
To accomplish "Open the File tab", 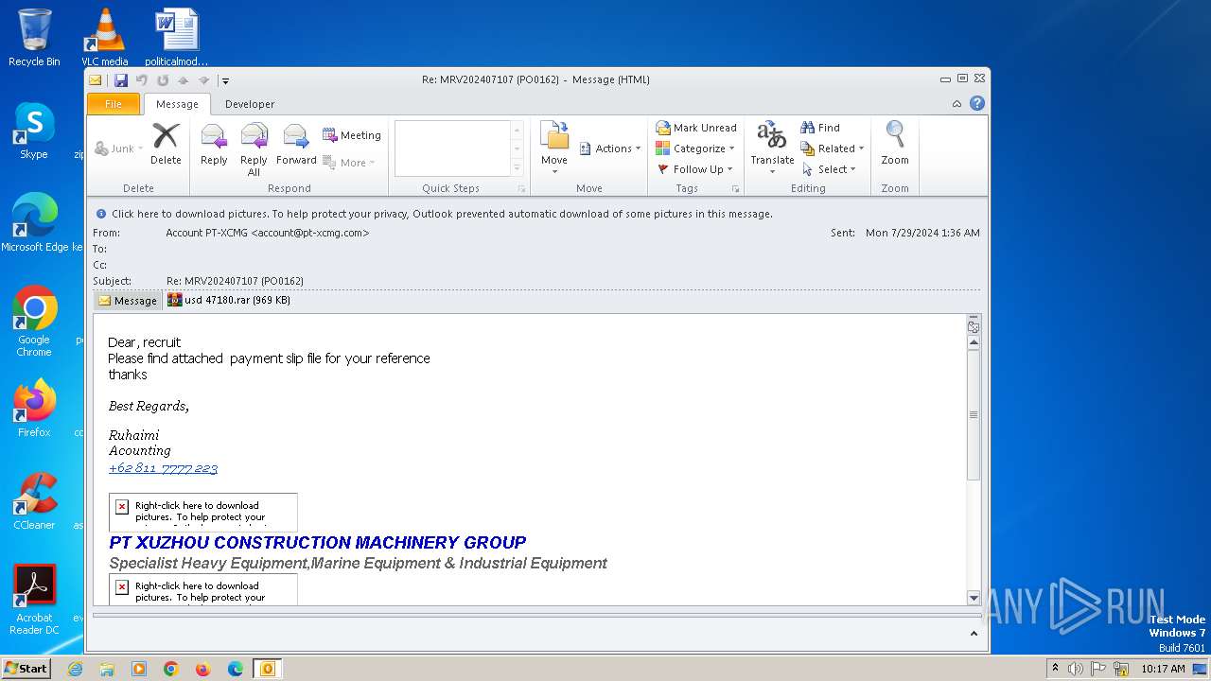I will coord(114,104).
